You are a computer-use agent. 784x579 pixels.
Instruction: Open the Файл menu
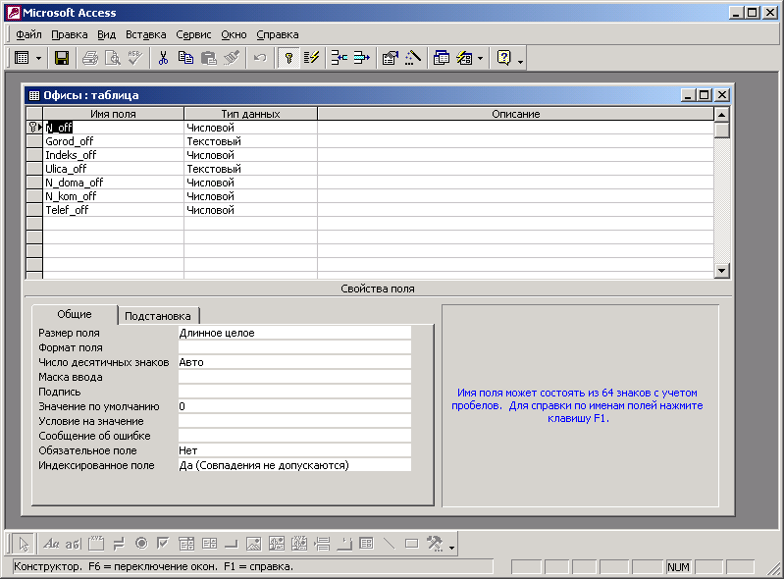(29, 34)
